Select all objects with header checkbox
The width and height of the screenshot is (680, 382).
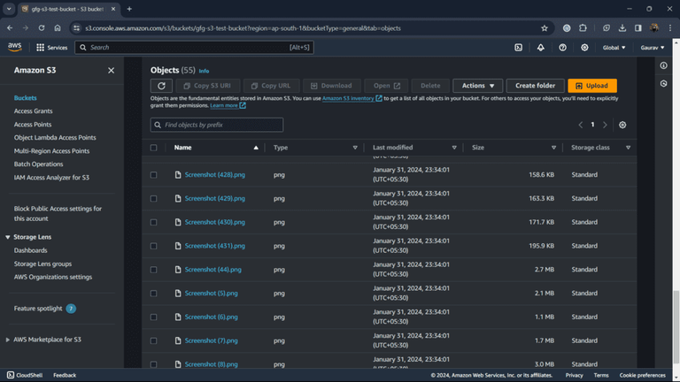point(153,148)
